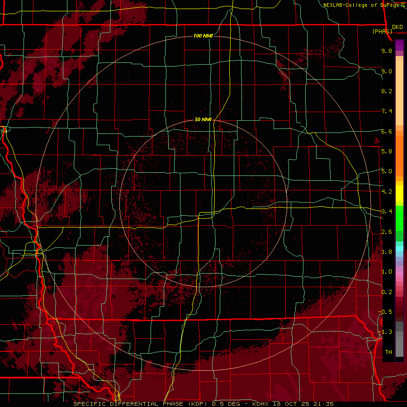Click the KDMX radar site identifier
The width and height of the screenshot is (407, 407).
coord(261,404)
